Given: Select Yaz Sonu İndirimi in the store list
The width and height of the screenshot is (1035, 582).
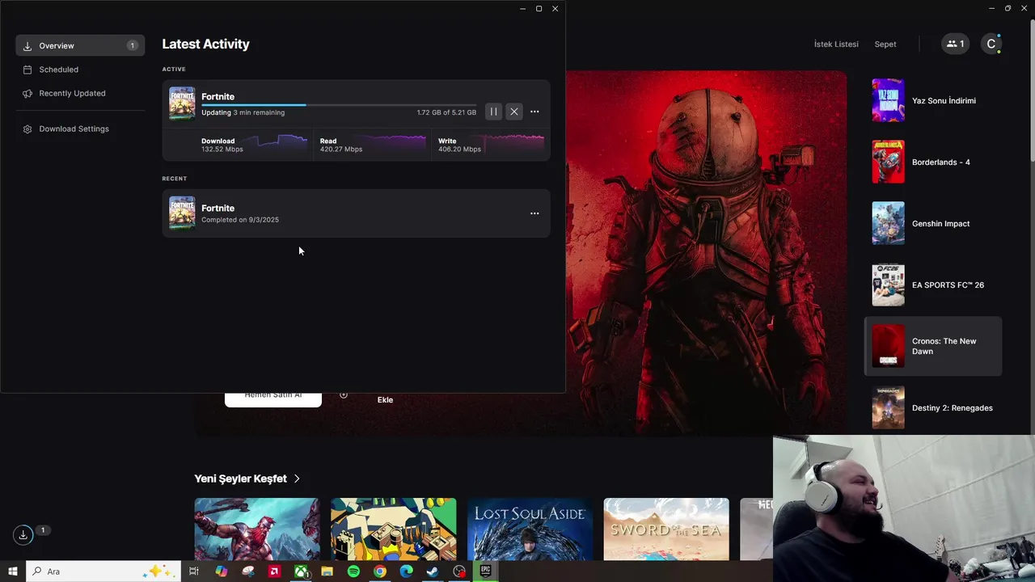Looking at the screenshot, I should point(933,100).
